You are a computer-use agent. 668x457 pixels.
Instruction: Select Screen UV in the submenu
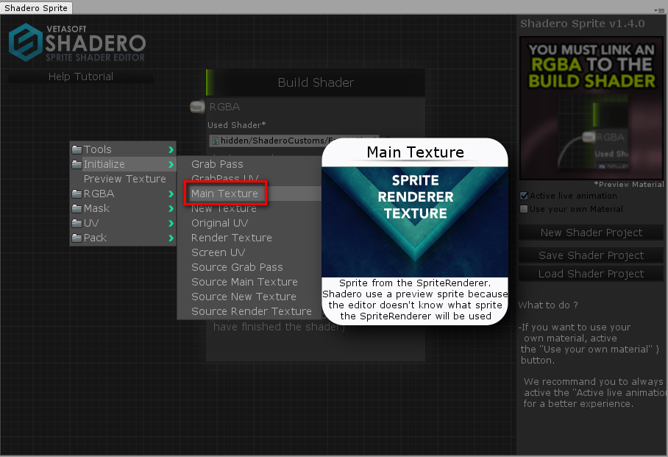click(x=249, y=252)
